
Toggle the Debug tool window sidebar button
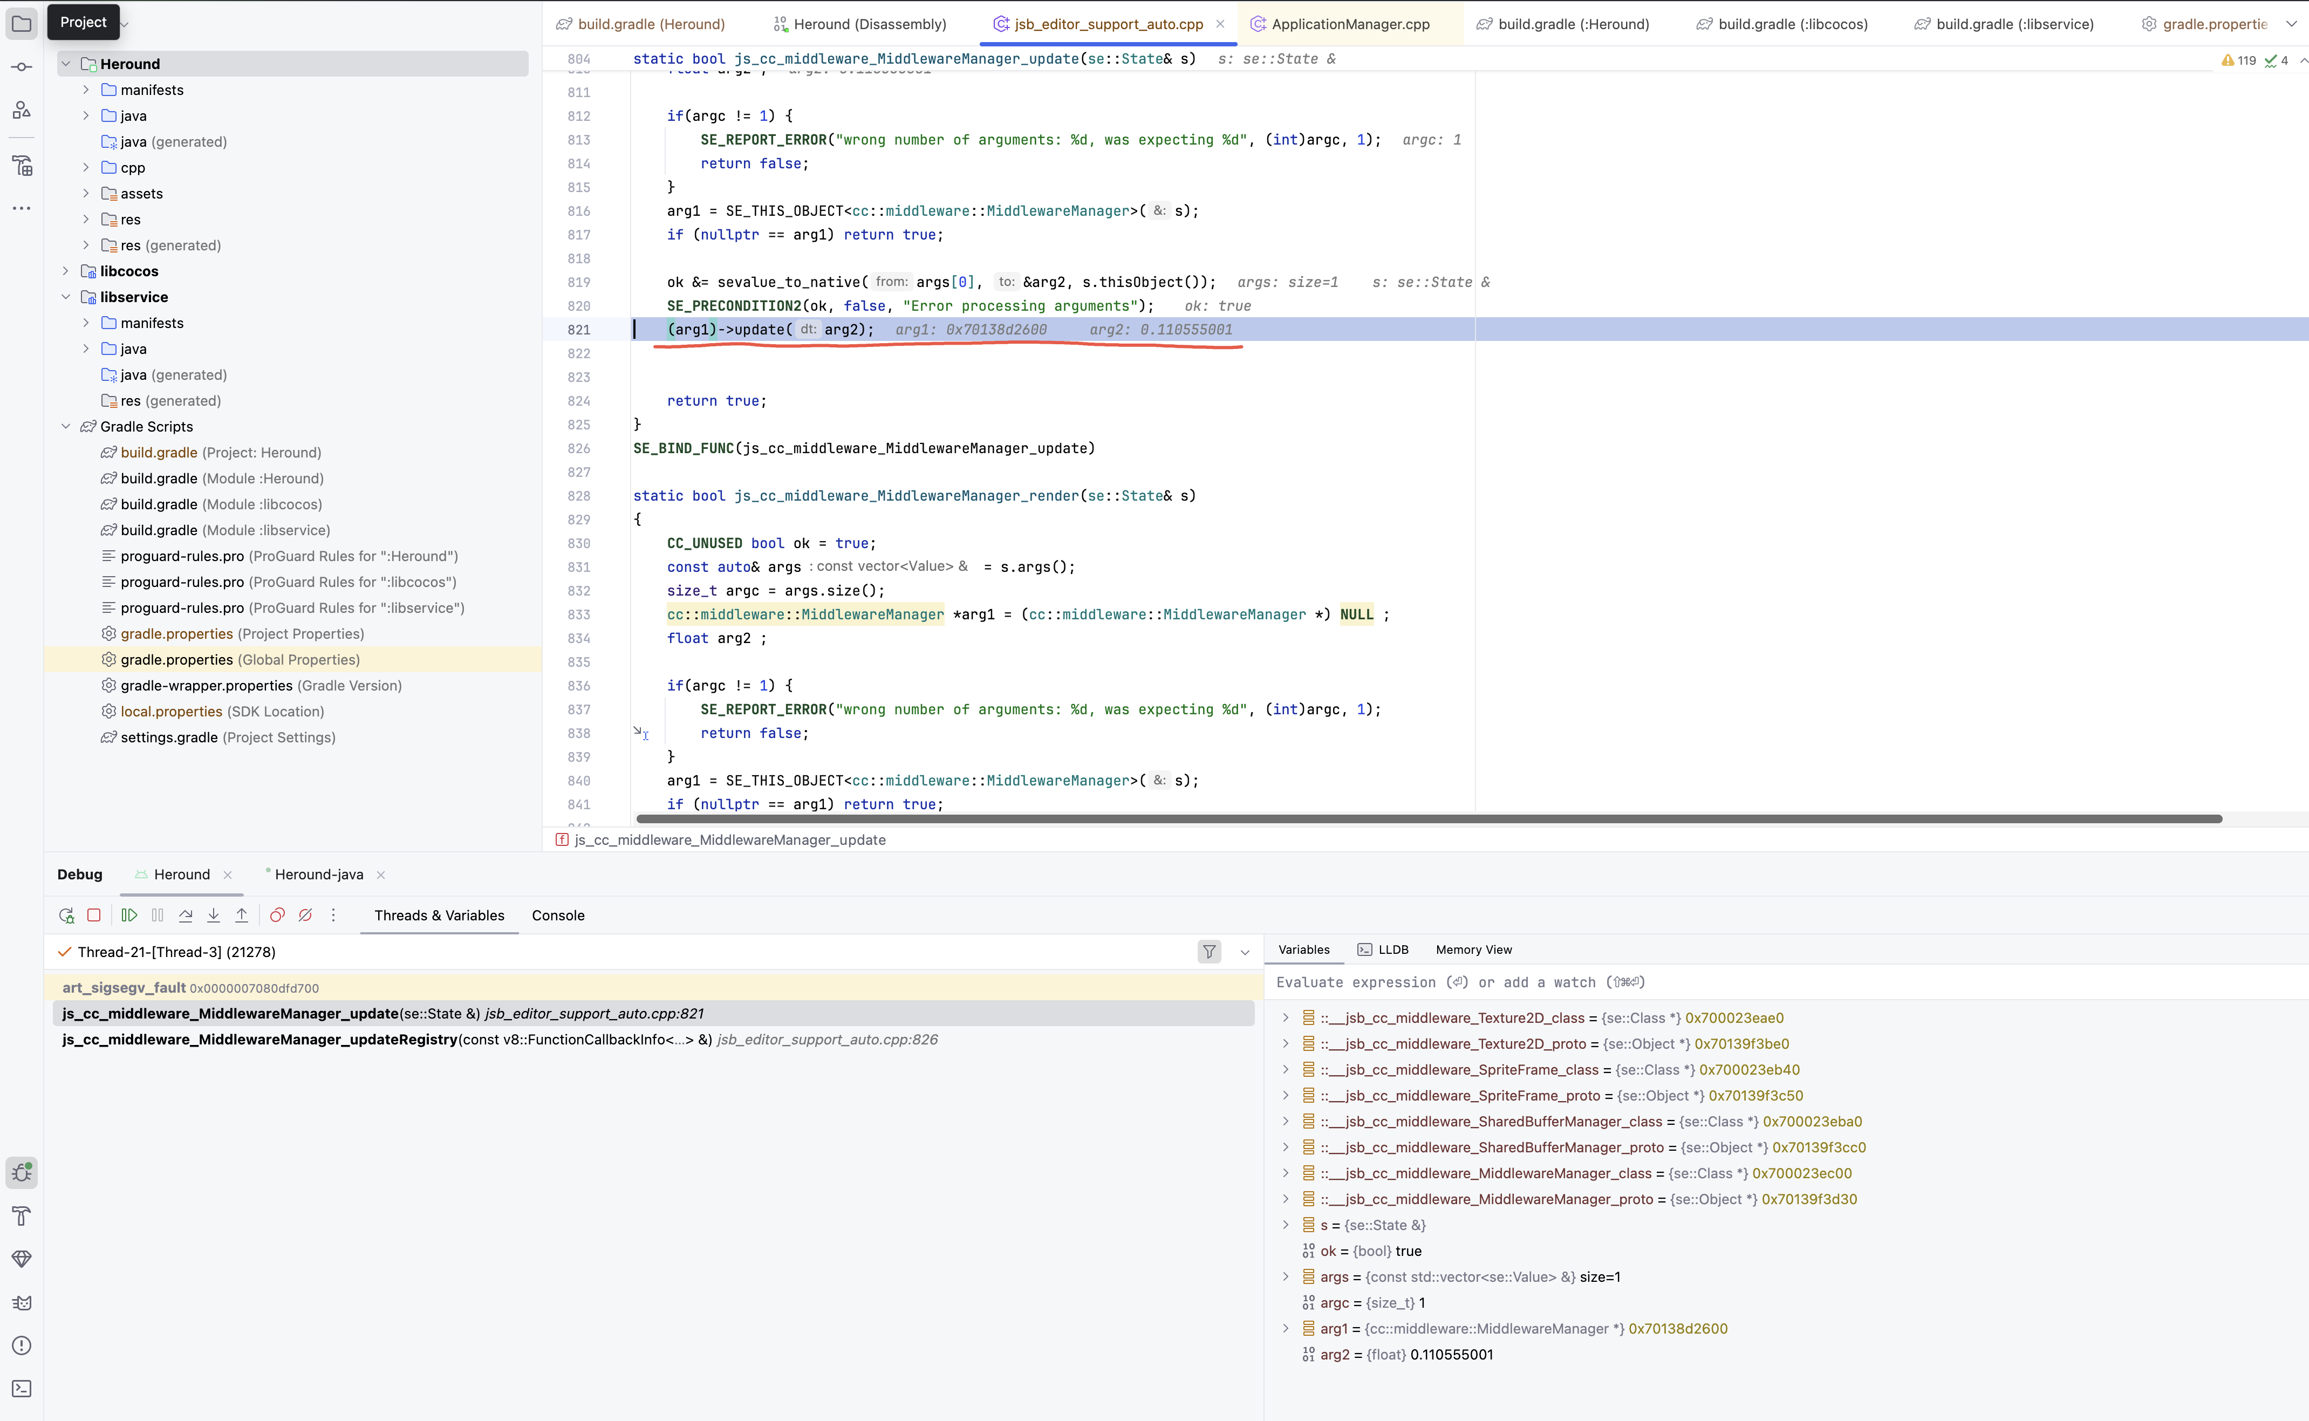pyautogui.click(x=22, y=1173)
